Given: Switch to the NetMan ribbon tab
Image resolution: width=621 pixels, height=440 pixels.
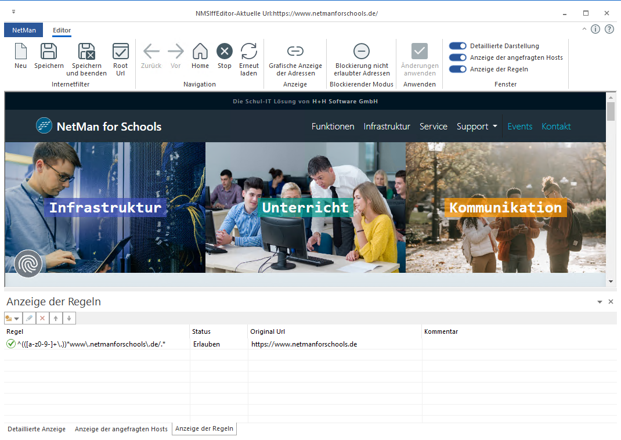Looking at the screenshot, I should click(x=23, y=30).
